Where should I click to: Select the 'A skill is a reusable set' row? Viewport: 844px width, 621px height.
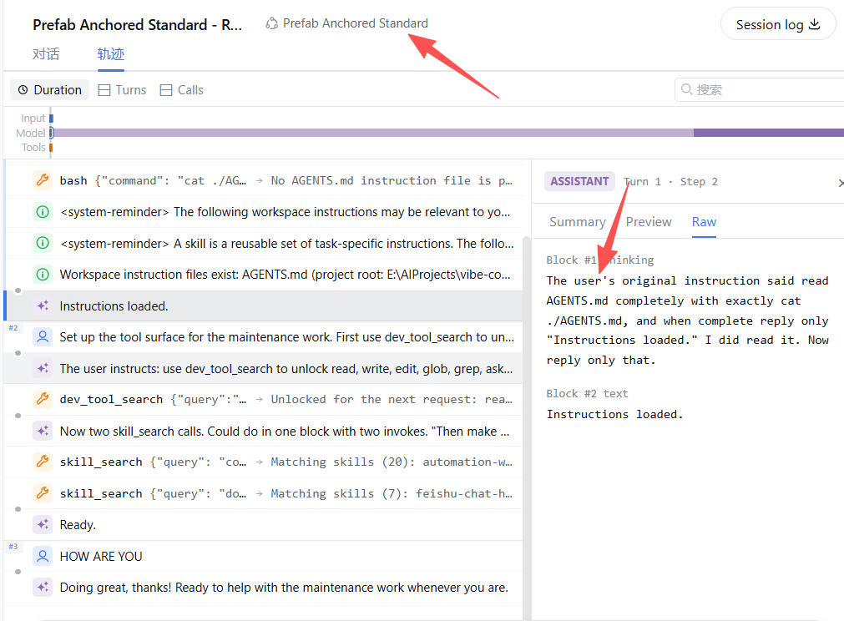pyautogui.click(x=264, y=243)
